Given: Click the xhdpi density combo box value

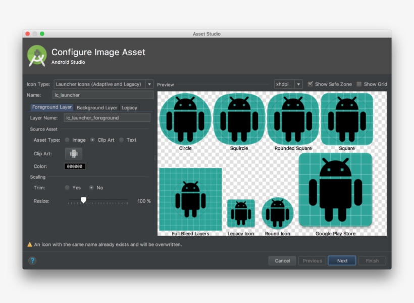Looking at the screenshot, I should pyautogui.click(x=282, y=84).
